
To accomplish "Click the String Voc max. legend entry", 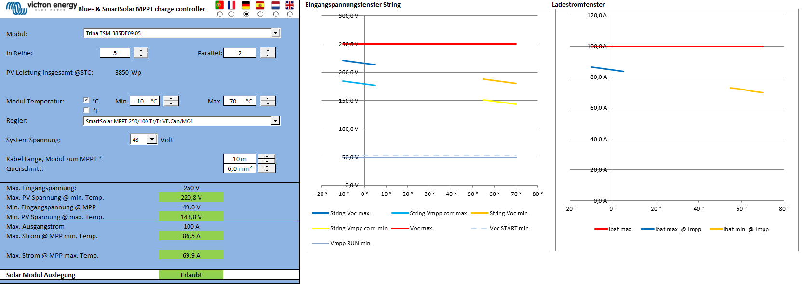I will pos(341,213).
